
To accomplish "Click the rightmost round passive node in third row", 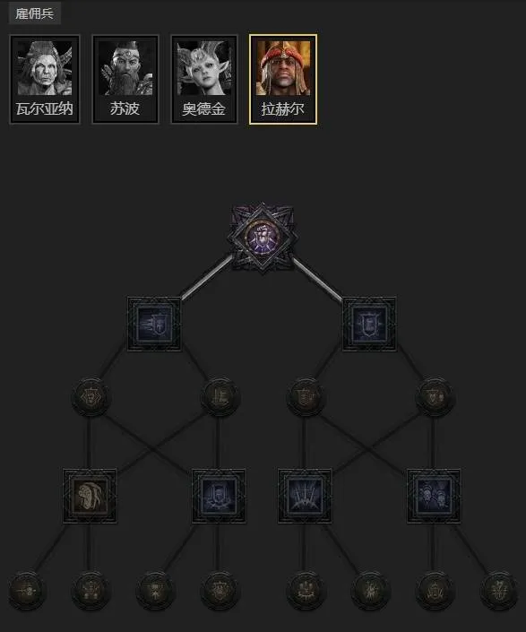I will click(435, 397).
